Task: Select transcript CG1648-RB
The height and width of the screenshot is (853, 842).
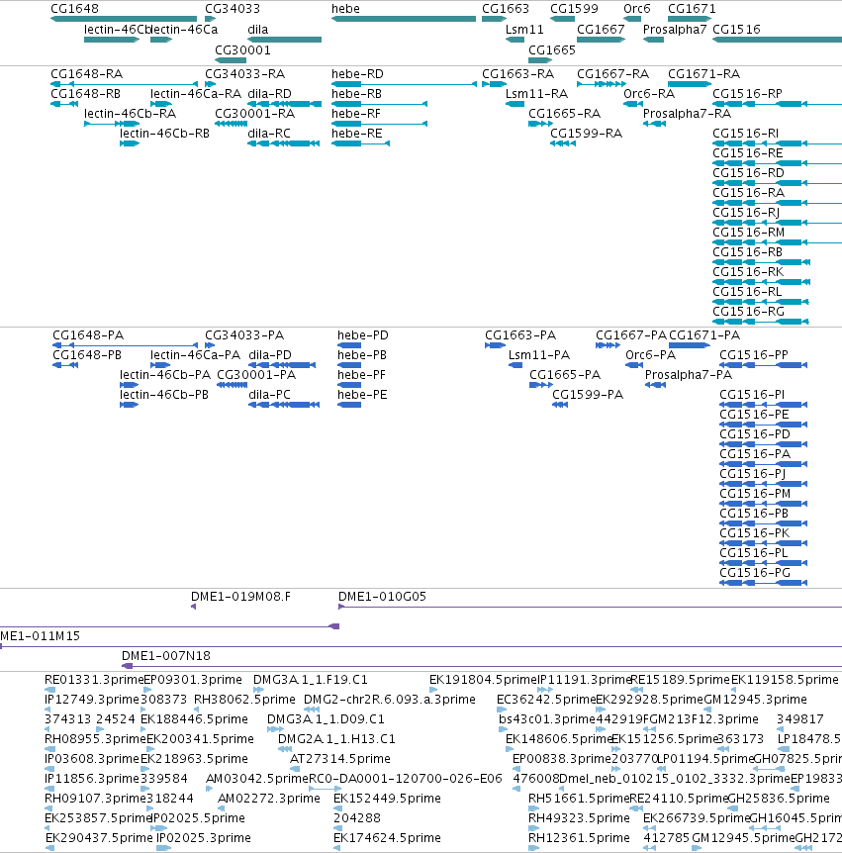Action: click(x=64, y=104)
